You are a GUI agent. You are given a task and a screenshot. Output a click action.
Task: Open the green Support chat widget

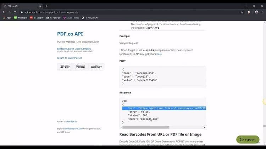tap(248, 139)
